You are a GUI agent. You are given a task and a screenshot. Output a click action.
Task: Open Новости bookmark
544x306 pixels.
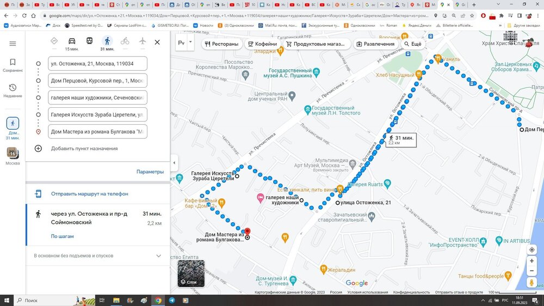click(203, 26)
